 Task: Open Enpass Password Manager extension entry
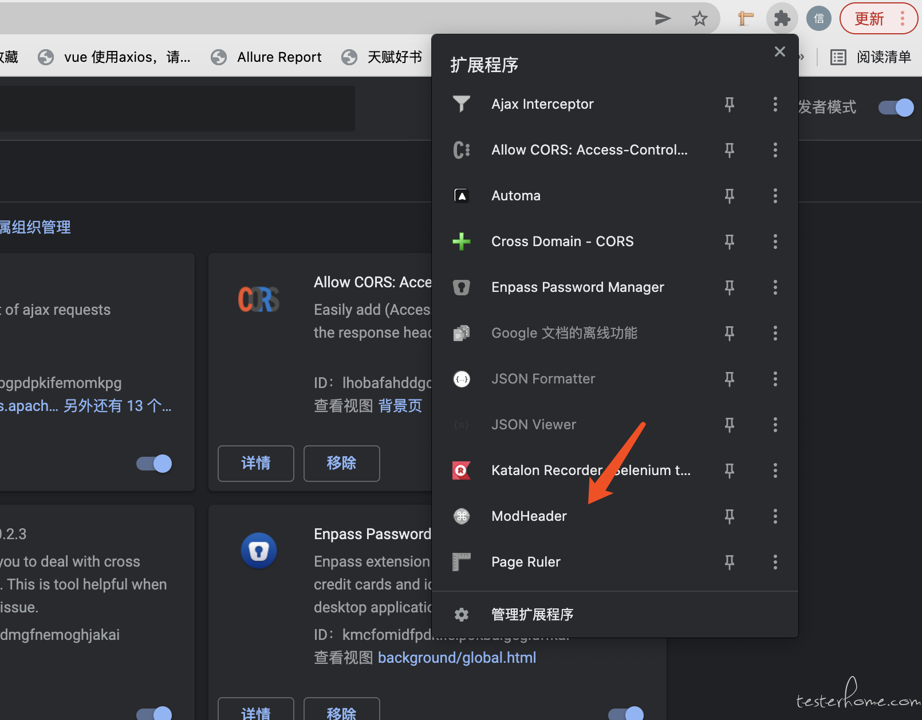click(x=577, y=287)
